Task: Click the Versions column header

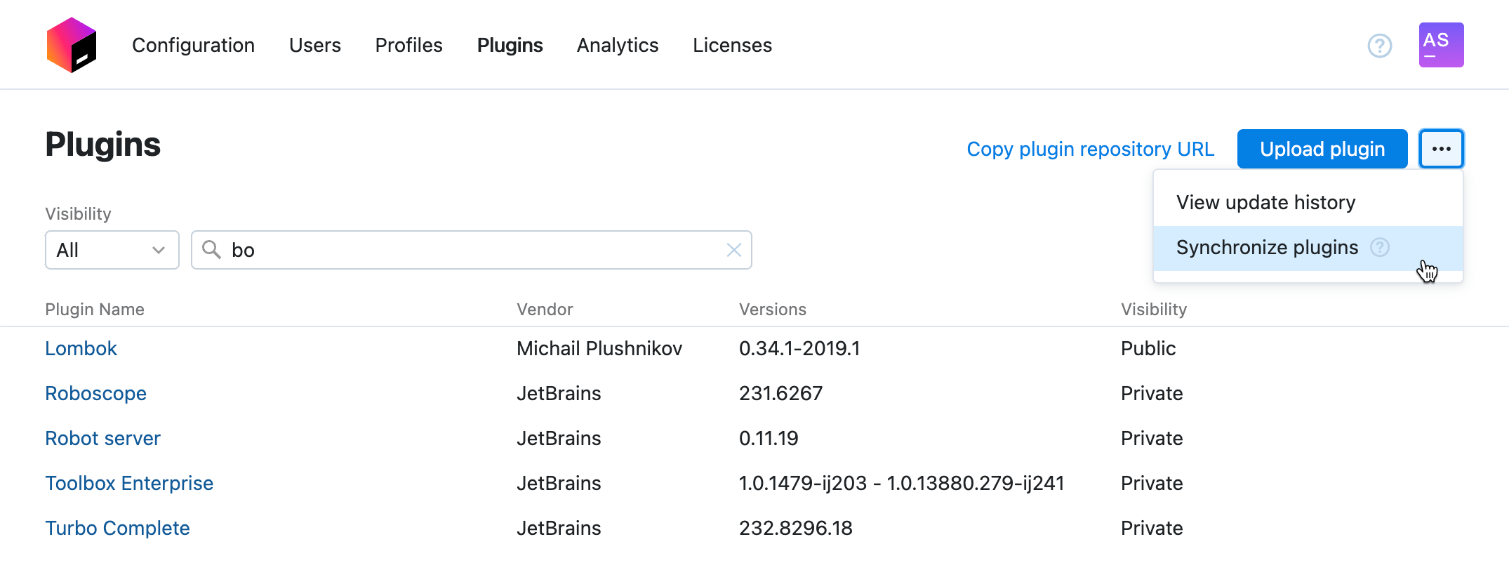Action: pos(773,309)
